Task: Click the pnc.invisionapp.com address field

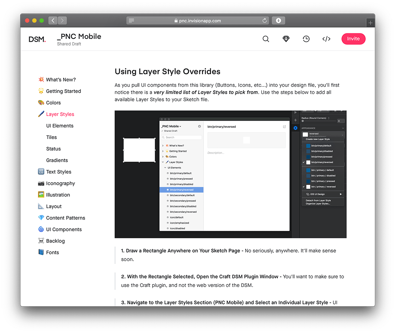Action: coord(197,21)
